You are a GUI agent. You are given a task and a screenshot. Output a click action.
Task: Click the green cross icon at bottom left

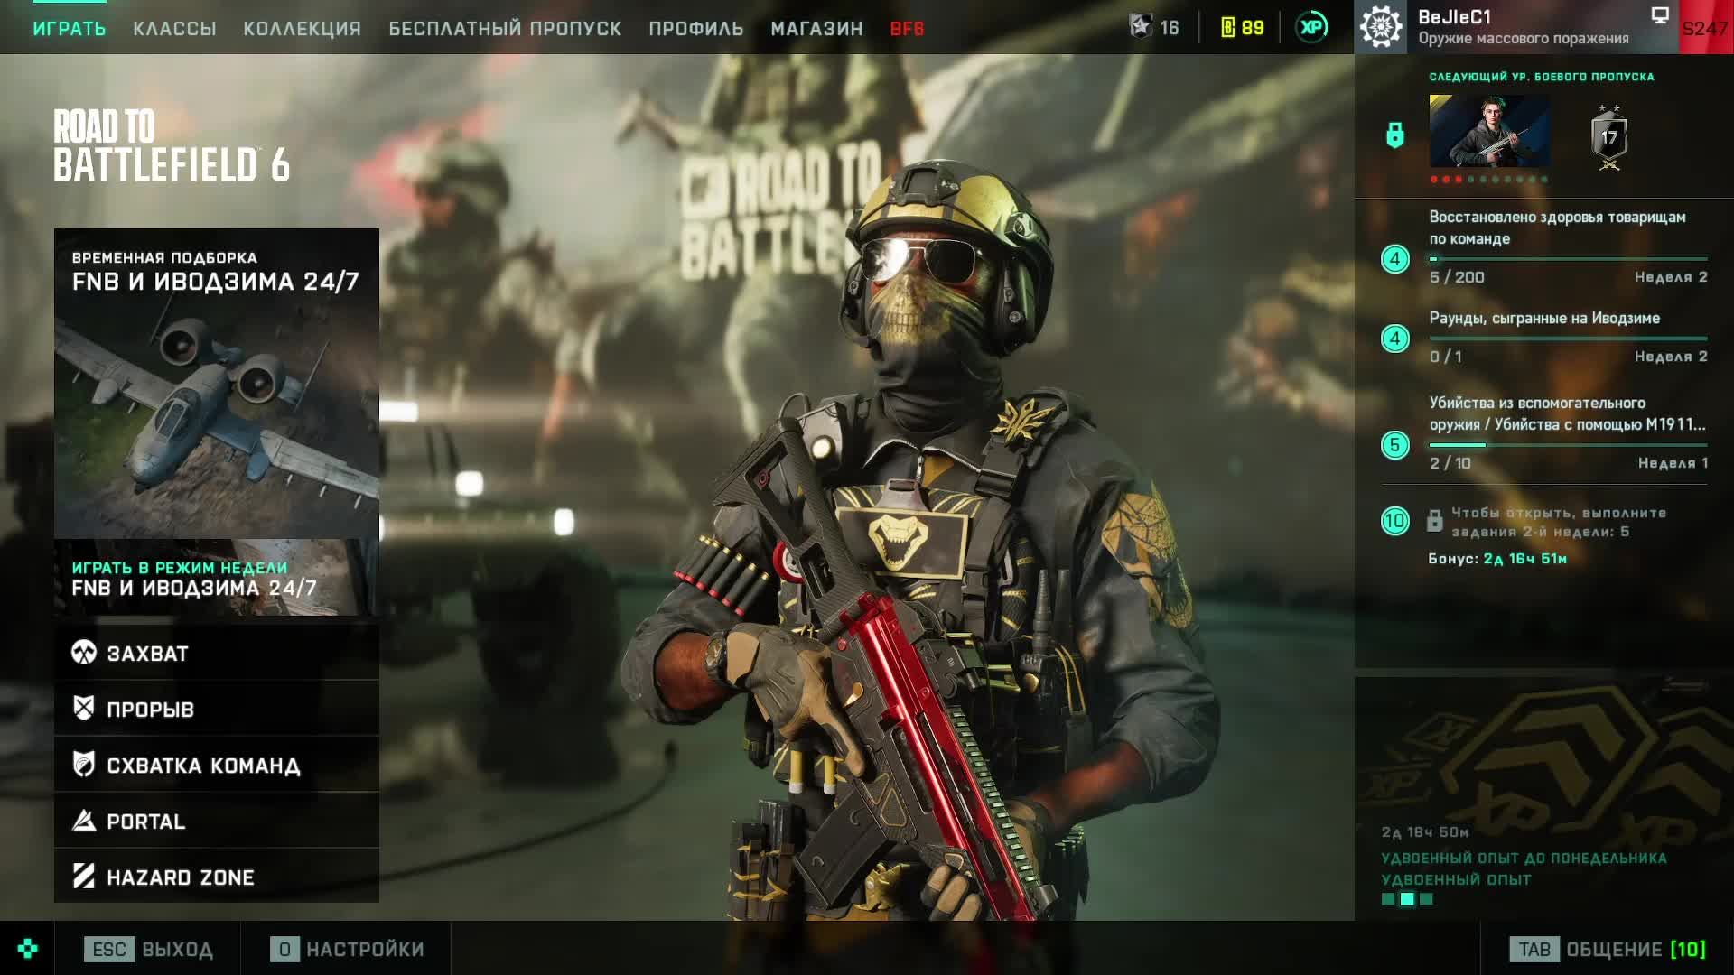(x=27, y=948)
